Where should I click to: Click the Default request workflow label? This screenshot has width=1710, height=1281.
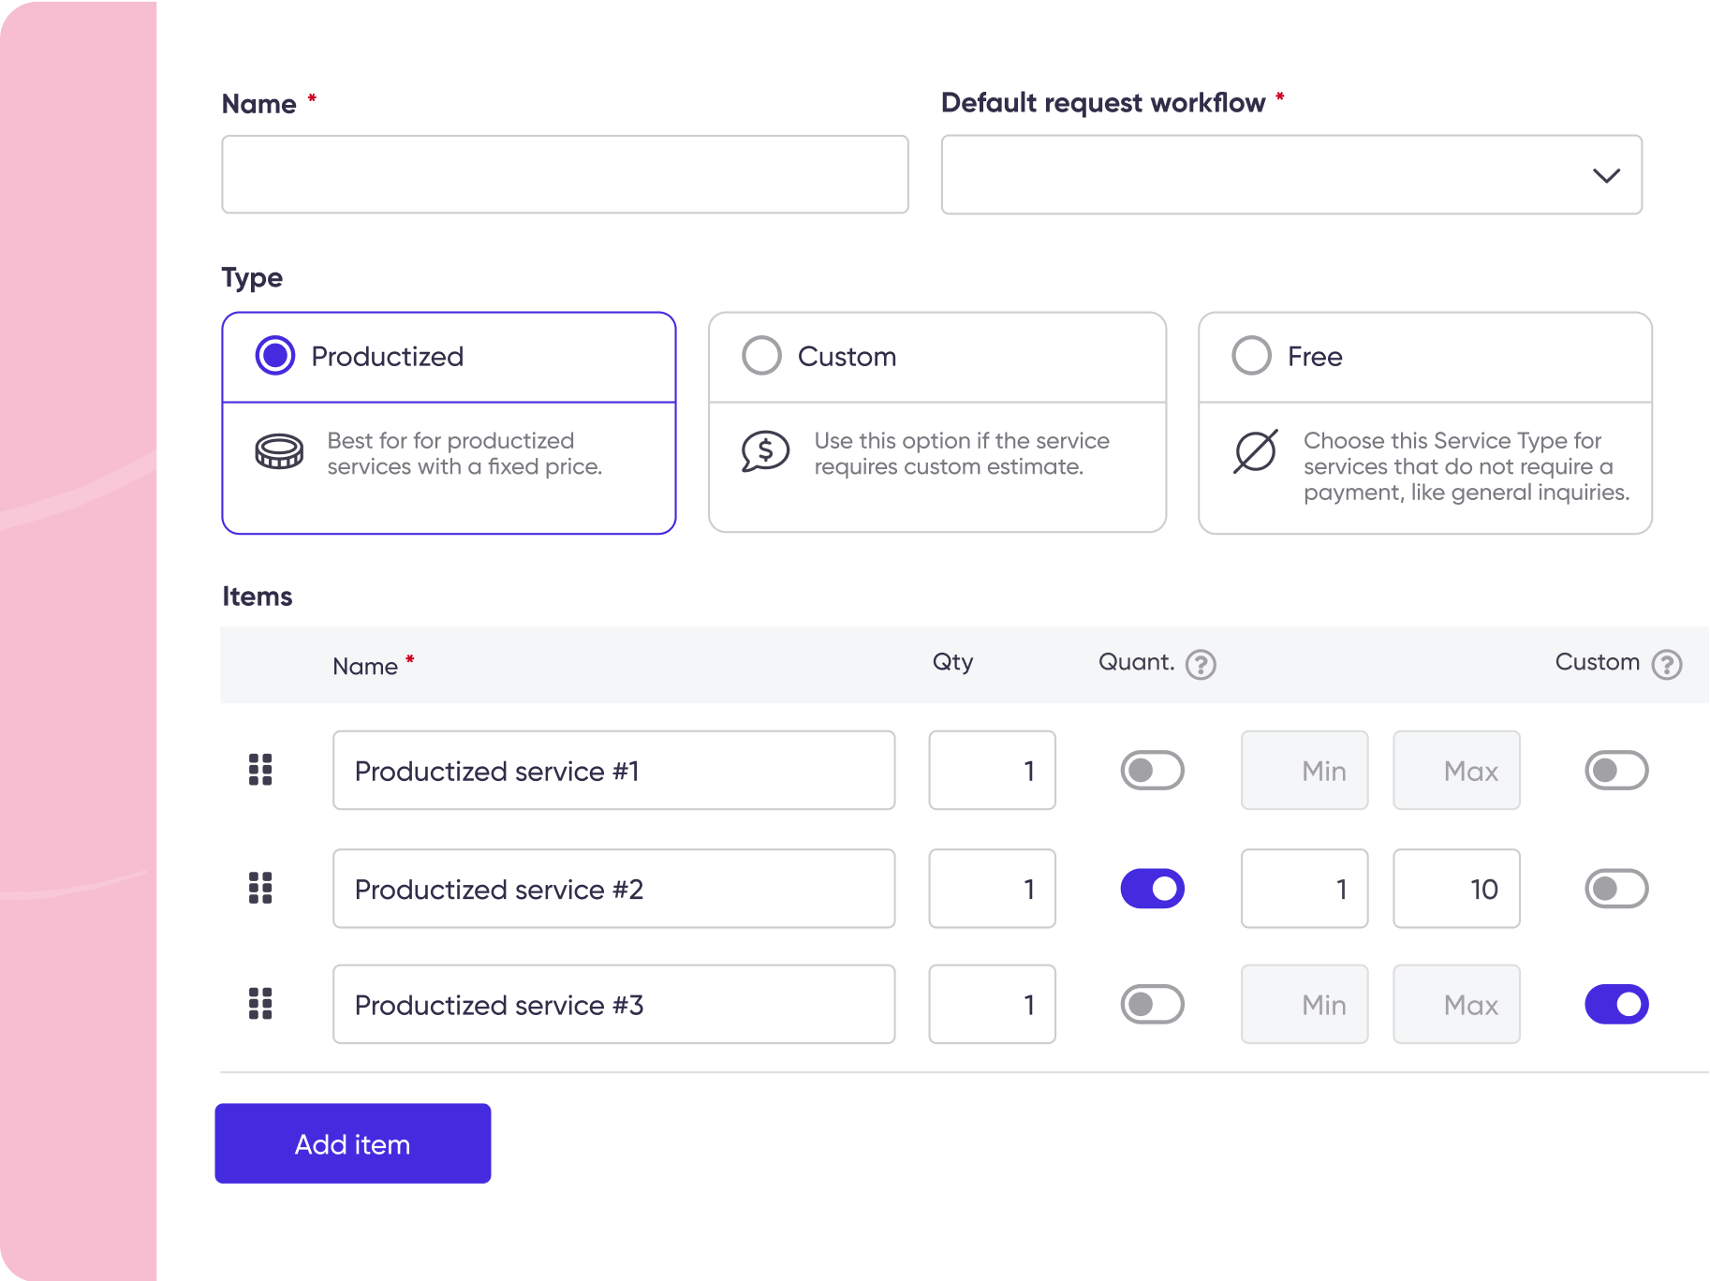(1103, 102)
